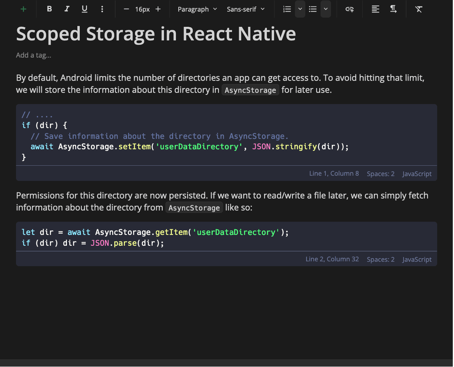Toggle bold formatting
454x367 pixels.
tap(49, 9)
